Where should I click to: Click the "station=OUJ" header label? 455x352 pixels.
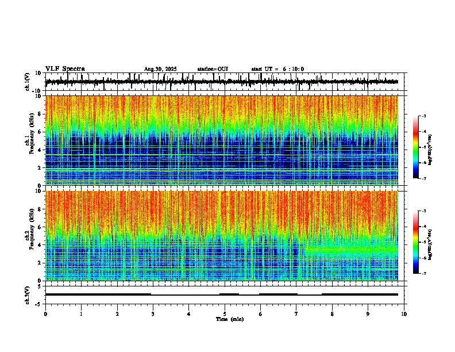(x=213, y=69)
